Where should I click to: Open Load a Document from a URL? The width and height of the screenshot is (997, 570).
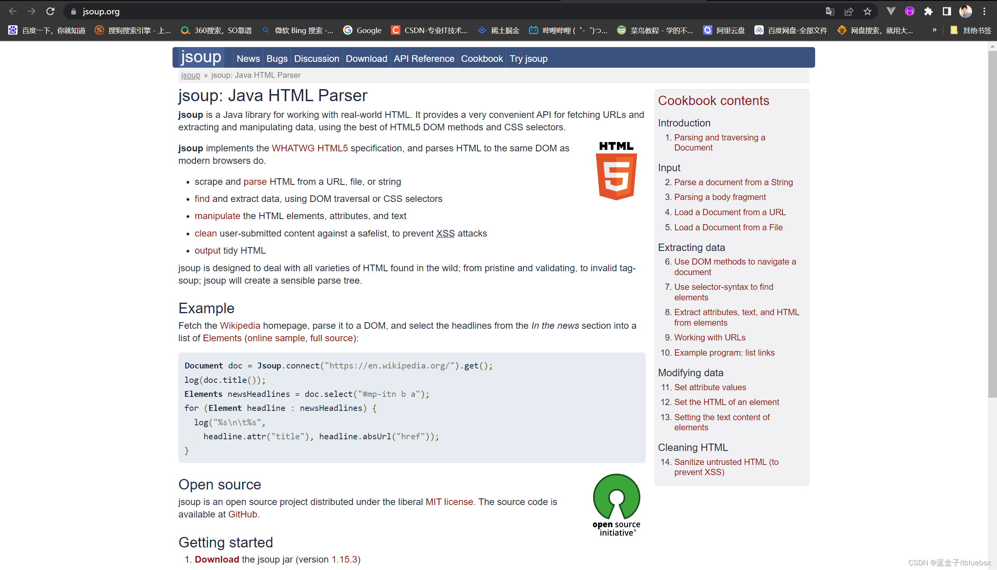(x=729, y=212)
